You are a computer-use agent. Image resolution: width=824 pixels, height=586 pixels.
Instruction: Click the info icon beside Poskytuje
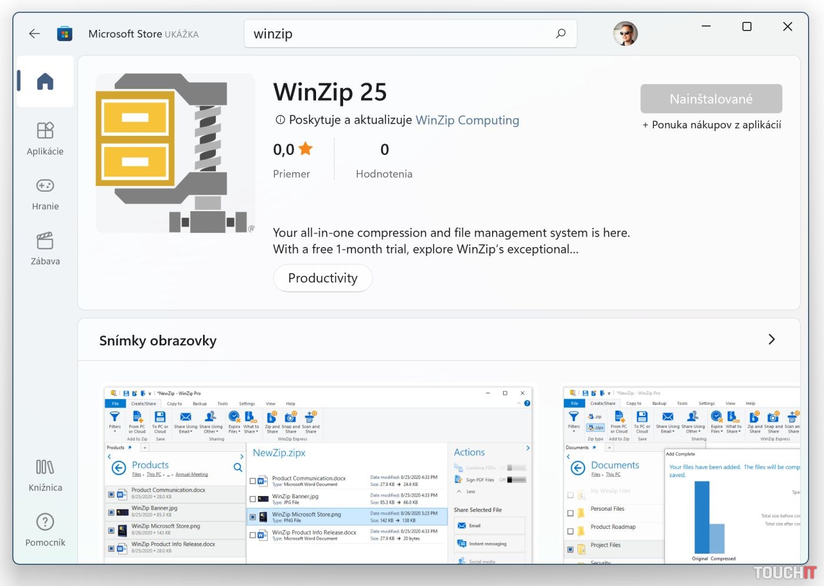[x=280, y=120]
